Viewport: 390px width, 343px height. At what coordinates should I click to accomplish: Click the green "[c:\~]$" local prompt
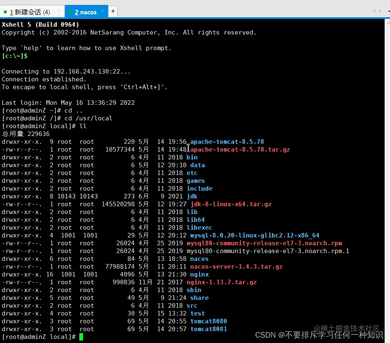tap(14, 56)
